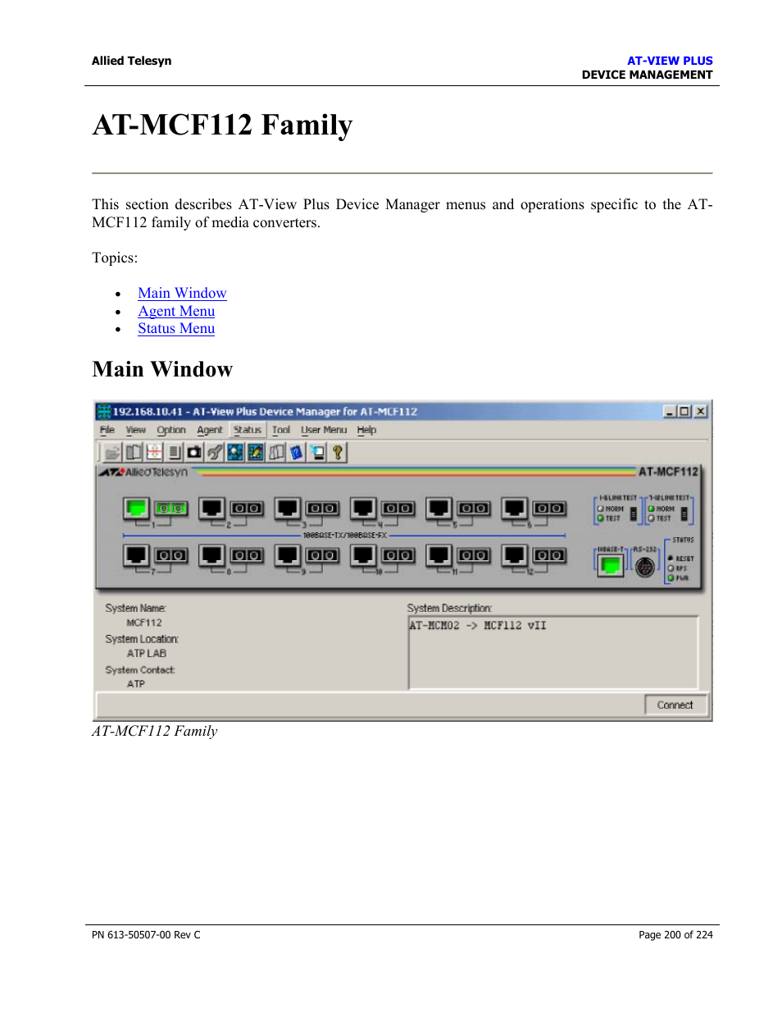Click the Allied Telesyn logo on chassis

click(x=143, y=472)
